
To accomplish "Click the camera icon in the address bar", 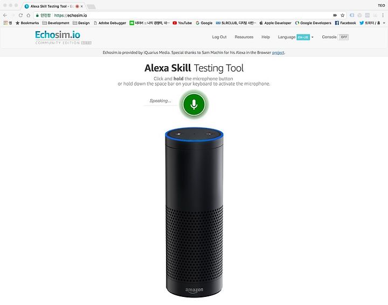I will pyautogui.click(x=335, y=15).
